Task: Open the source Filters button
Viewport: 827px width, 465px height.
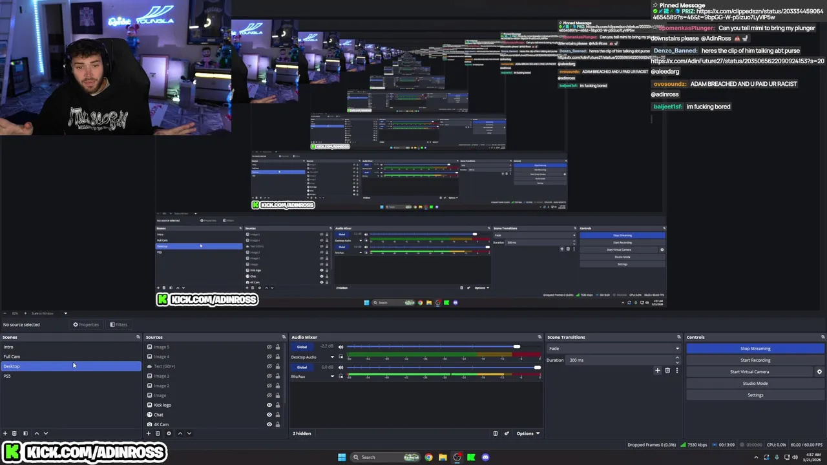Action: (118, 325)
